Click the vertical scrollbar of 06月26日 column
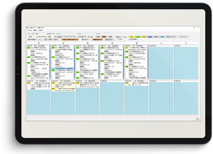 tap(99, 62)
